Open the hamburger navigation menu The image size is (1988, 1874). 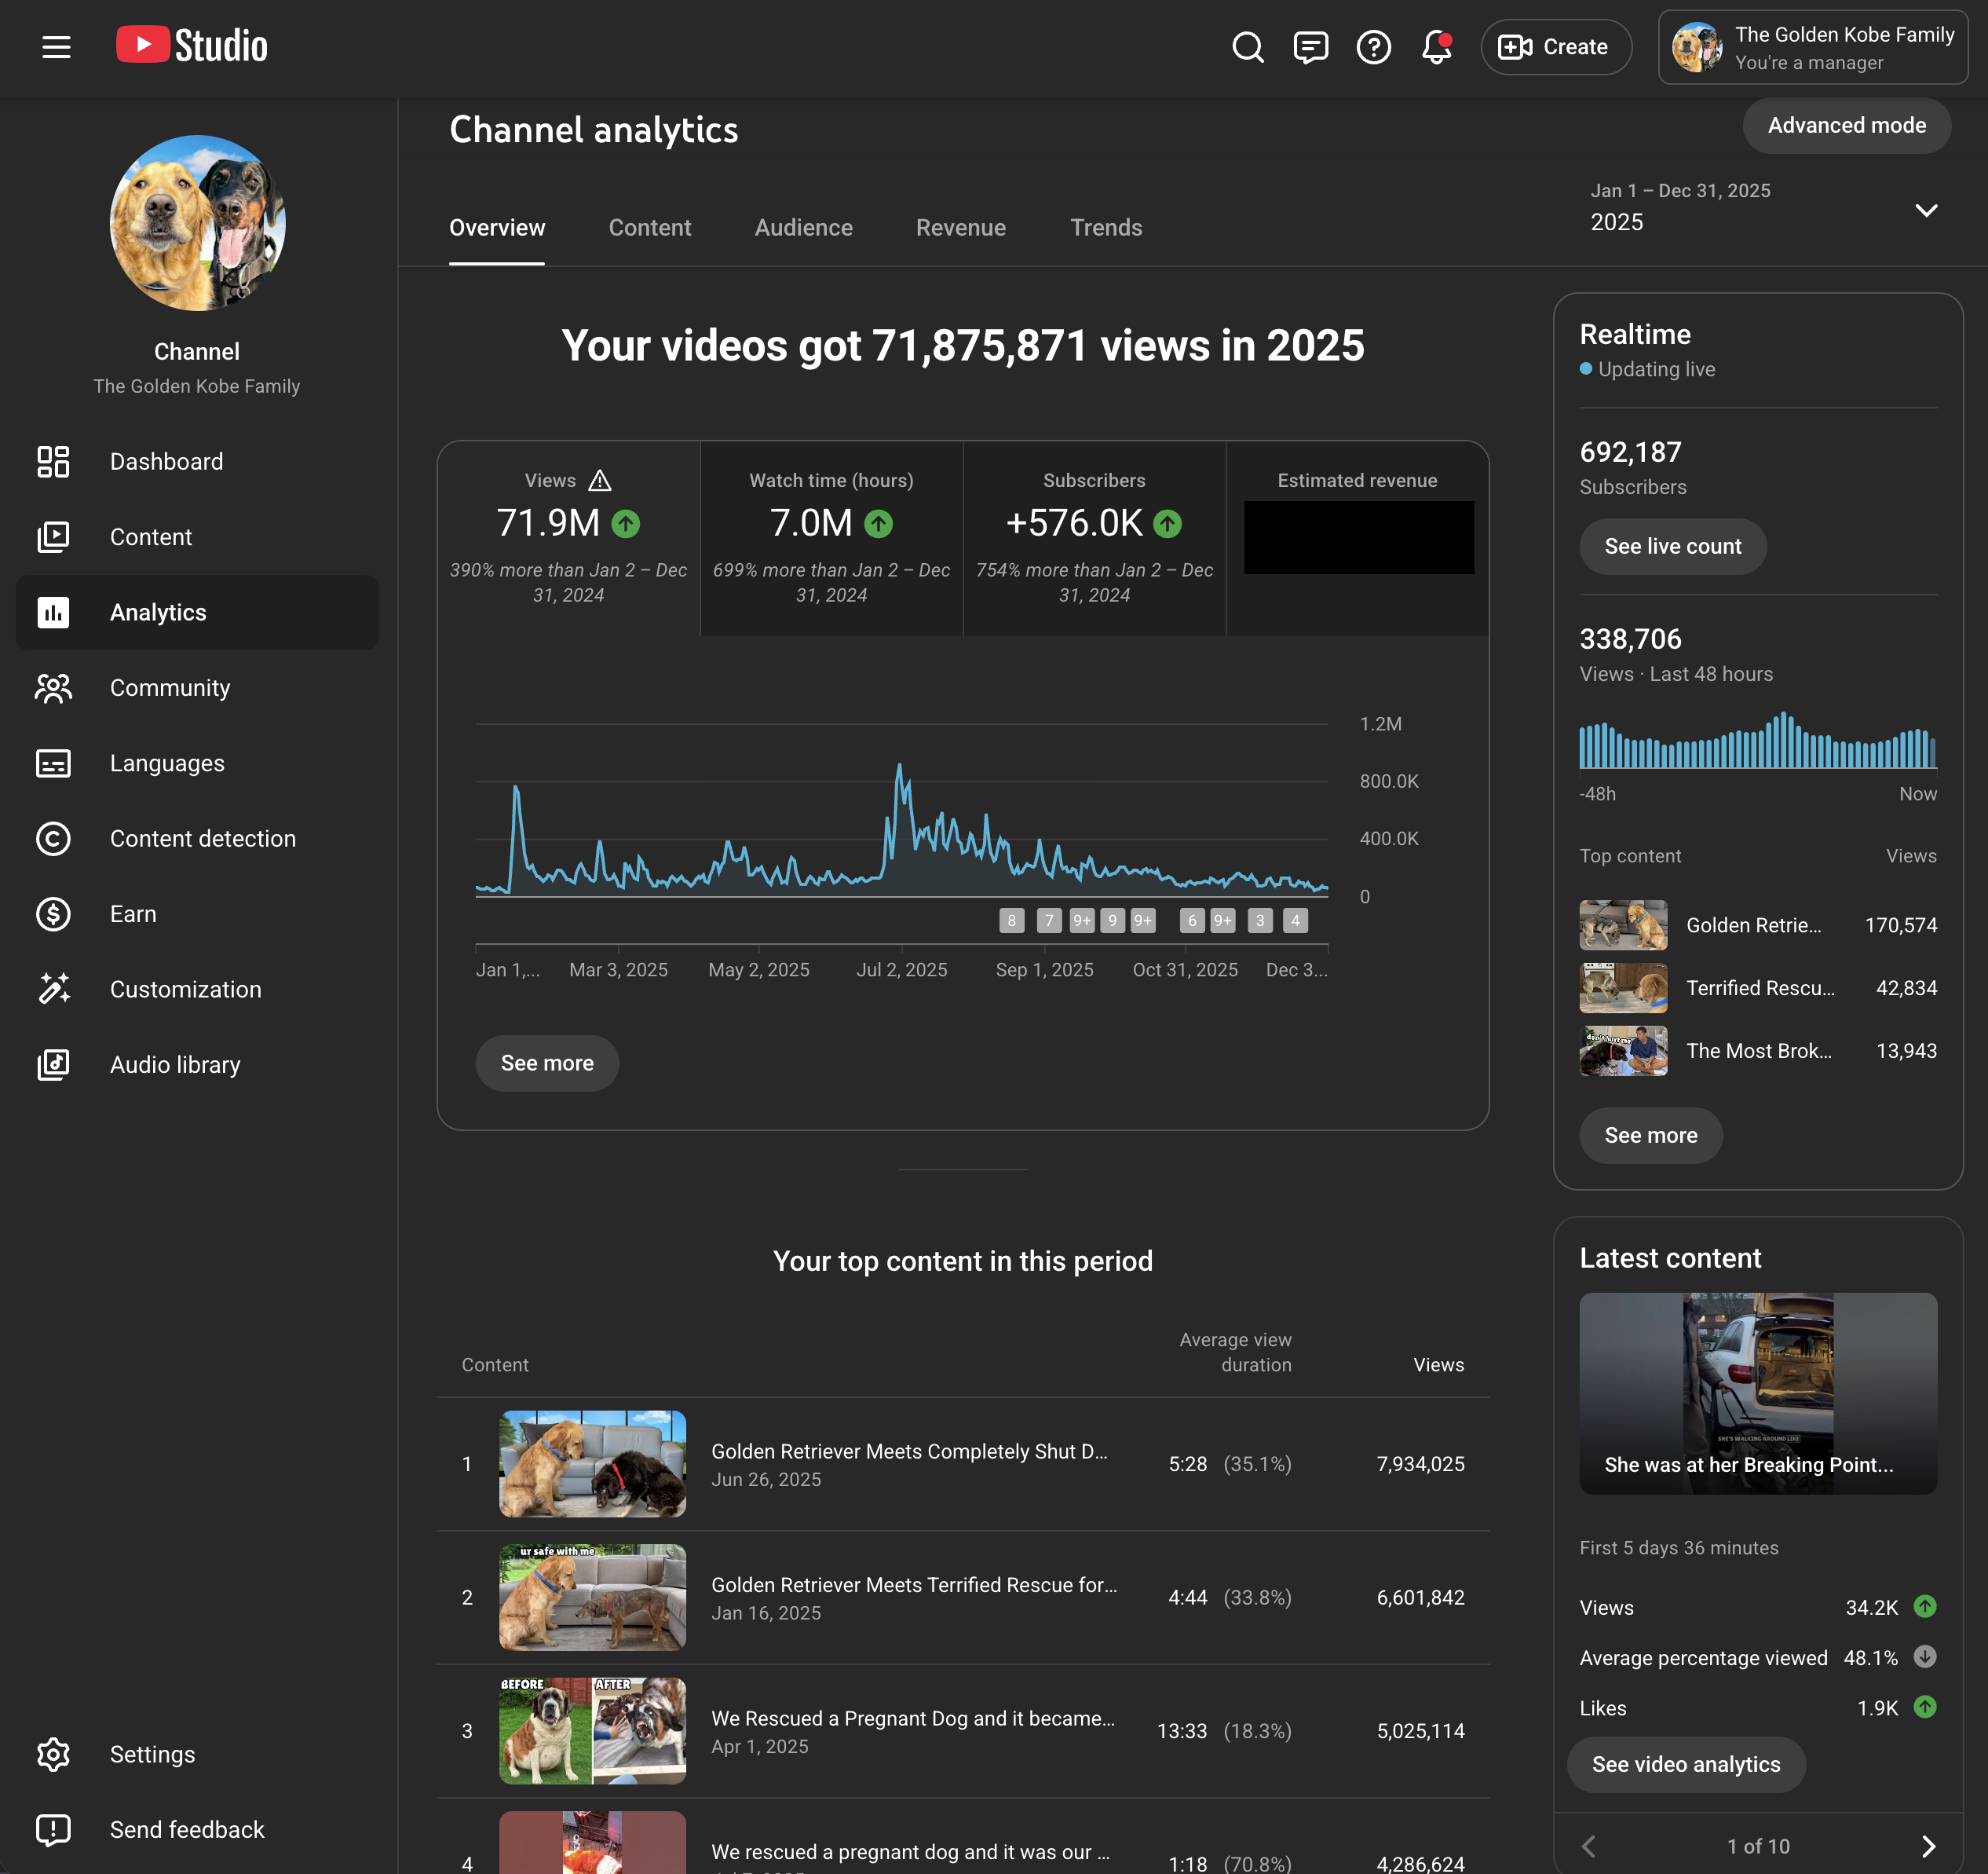coord(56,46)
